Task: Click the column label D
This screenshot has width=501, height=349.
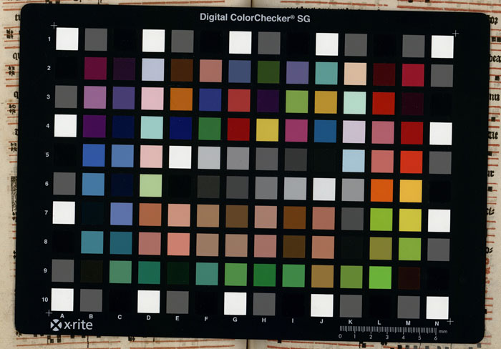Action: [149, 318]
